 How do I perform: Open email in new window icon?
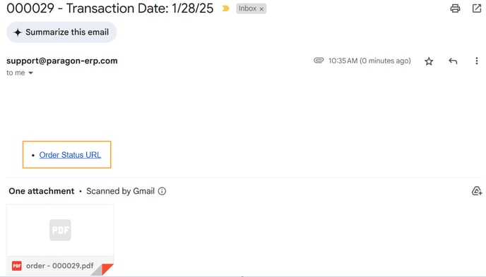point(477,8)
